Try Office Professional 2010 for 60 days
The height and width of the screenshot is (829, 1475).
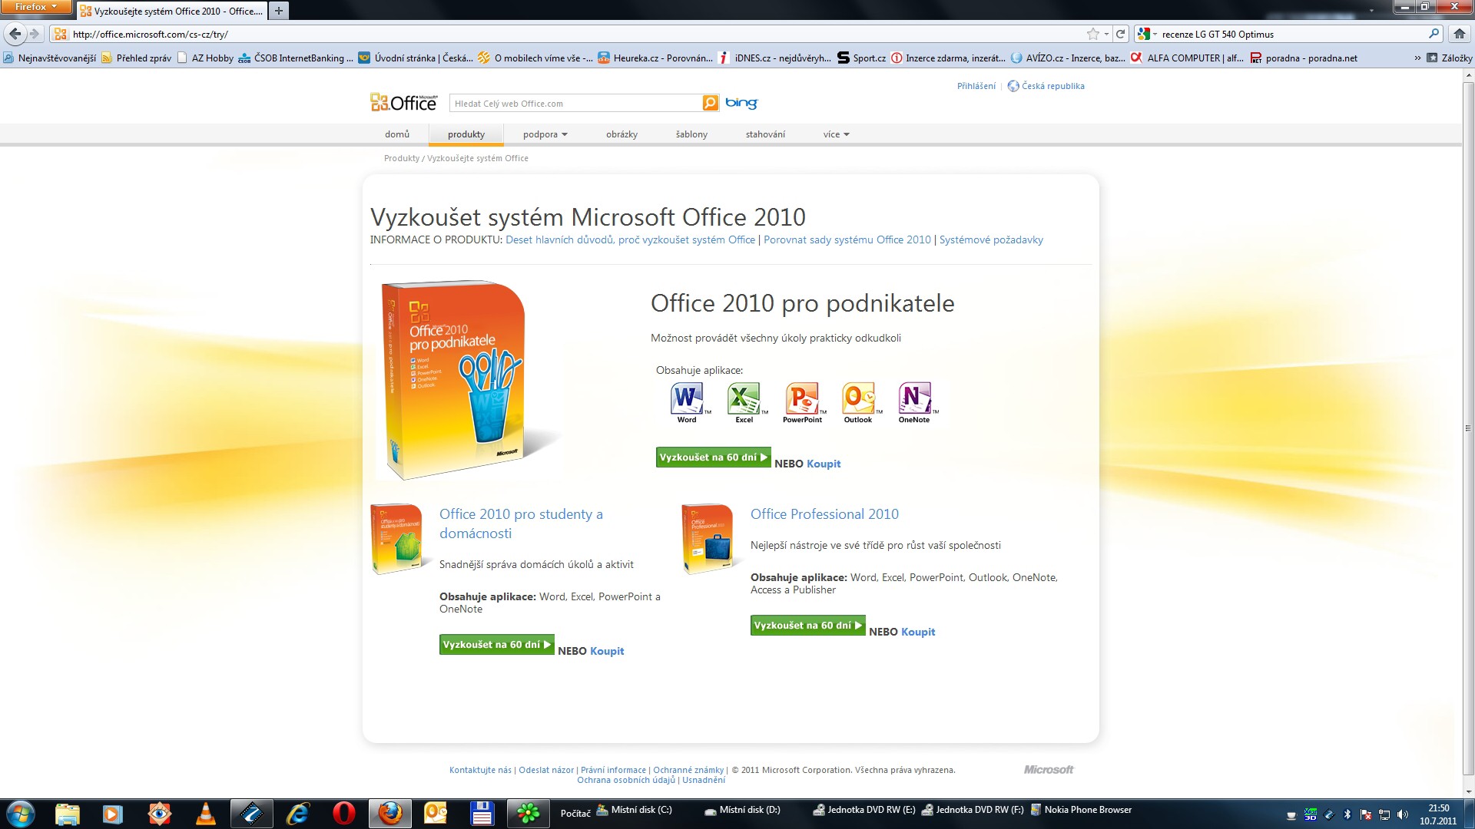coord(807,626)
